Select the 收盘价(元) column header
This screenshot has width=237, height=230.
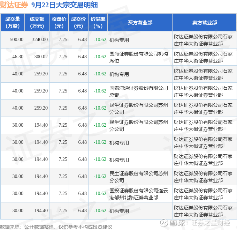click(x=59, y=22)
